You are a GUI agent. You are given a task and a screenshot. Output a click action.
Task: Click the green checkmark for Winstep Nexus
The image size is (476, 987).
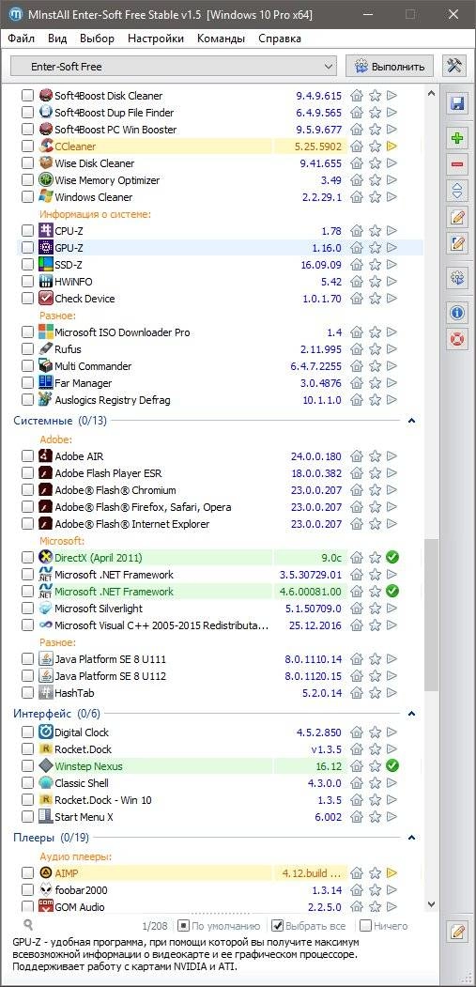tap(392, 766)
